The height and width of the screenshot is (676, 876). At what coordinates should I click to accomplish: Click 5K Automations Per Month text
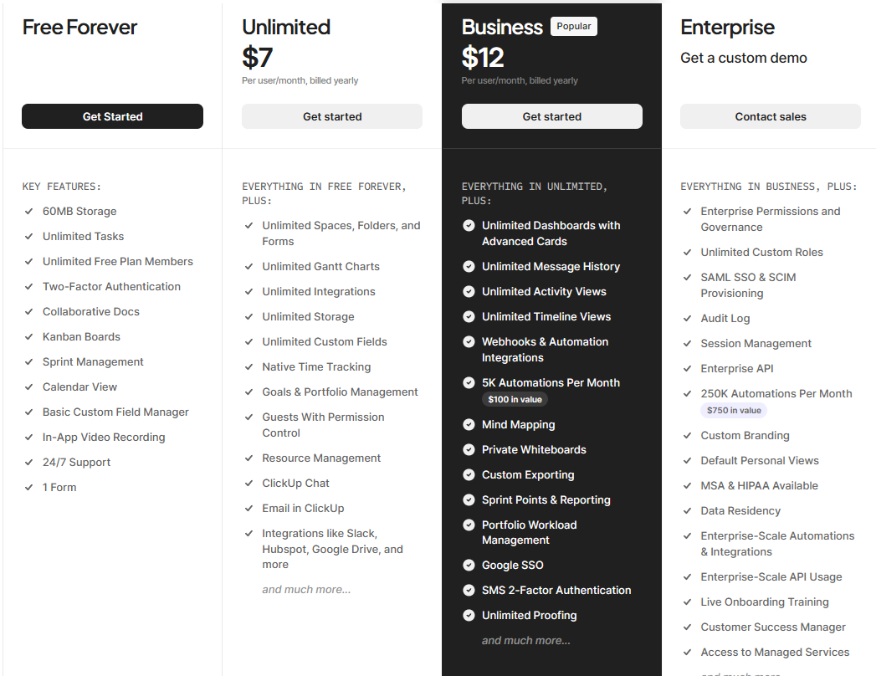[x=551, y=382]
